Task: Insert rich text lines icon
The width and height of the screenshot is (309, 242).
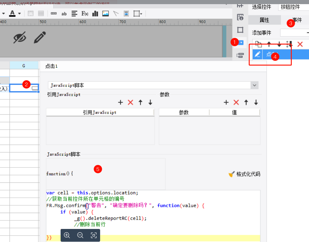Action: (x=74, y=14)
